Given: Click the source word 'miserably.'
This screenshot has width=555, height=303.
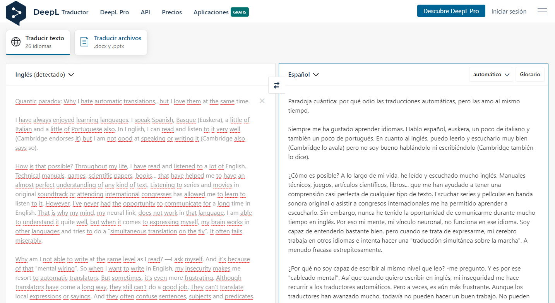Looking at the screenshot, I should [x=29, y=241].
